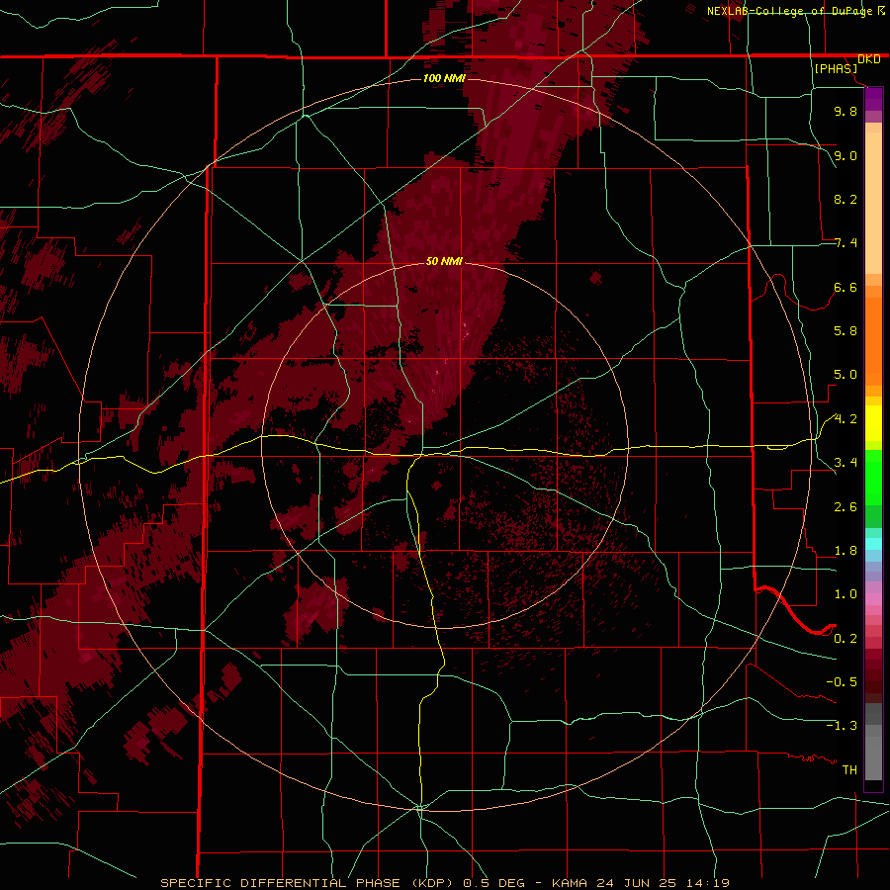Pick the purple segment atop the color bar

[873, 99]
